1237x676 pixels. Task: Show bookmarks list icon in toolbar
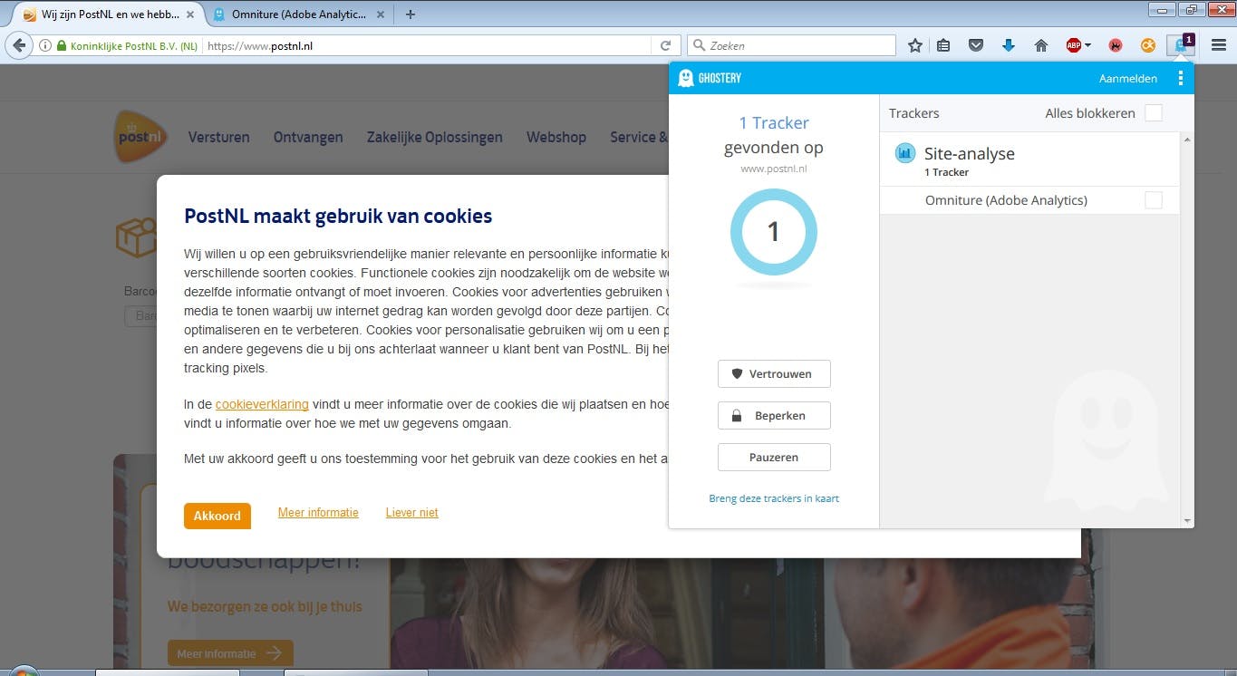click(x=943, y=45)
